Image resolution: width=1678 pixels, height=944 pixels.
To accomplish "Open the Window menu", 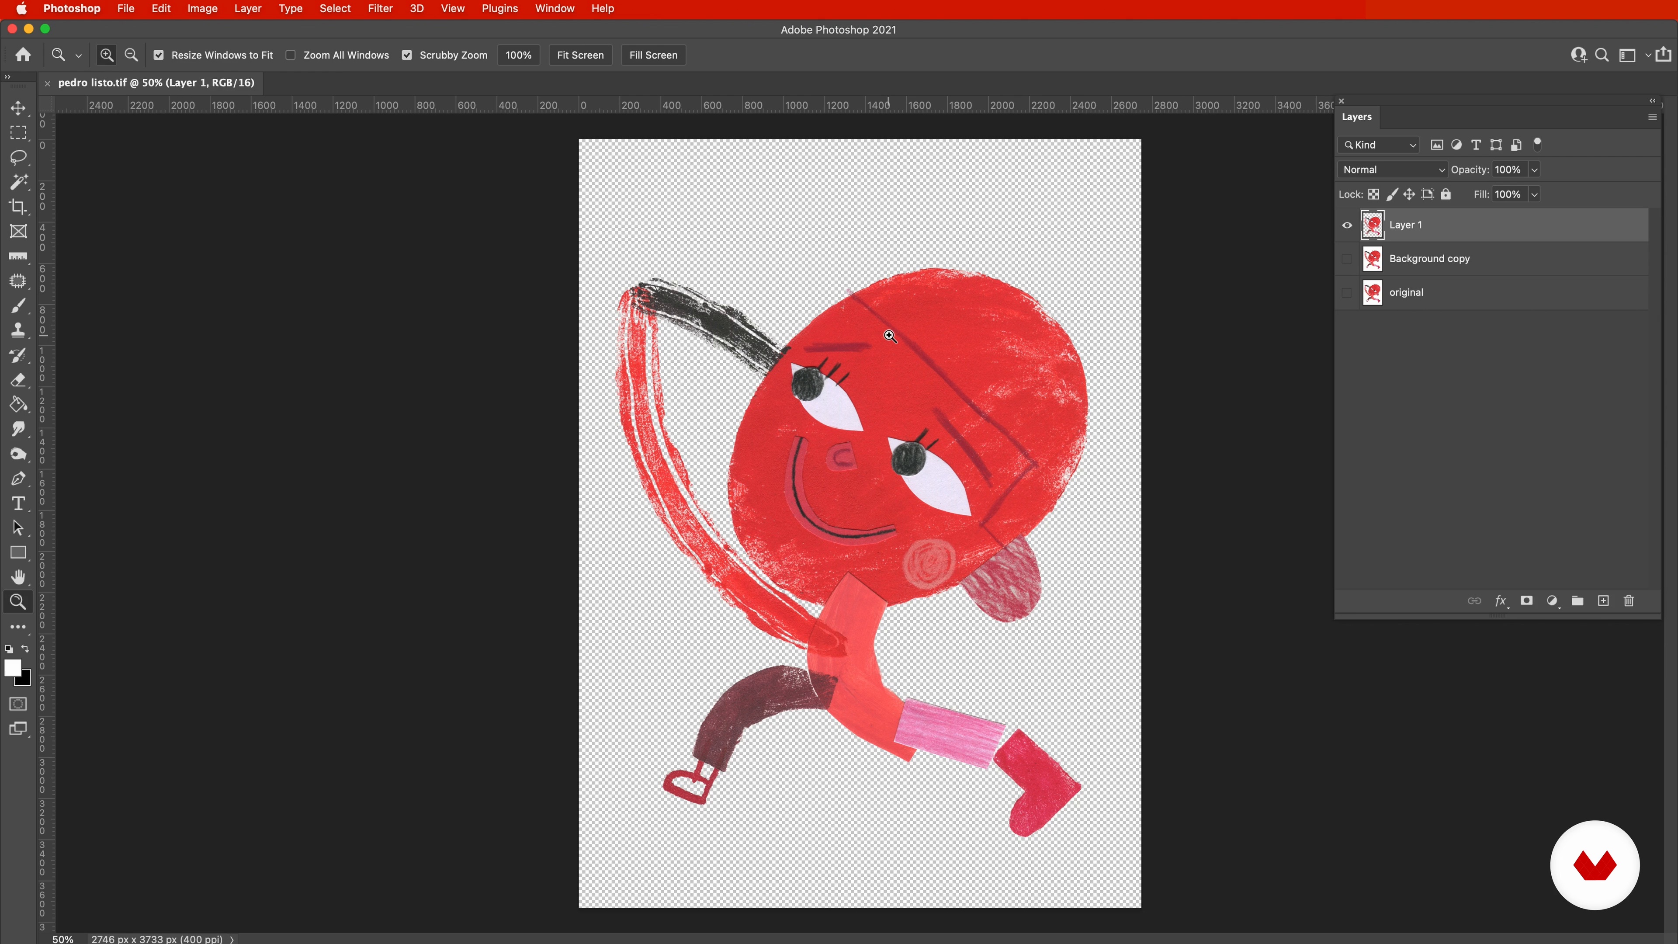I will point(555,8).
